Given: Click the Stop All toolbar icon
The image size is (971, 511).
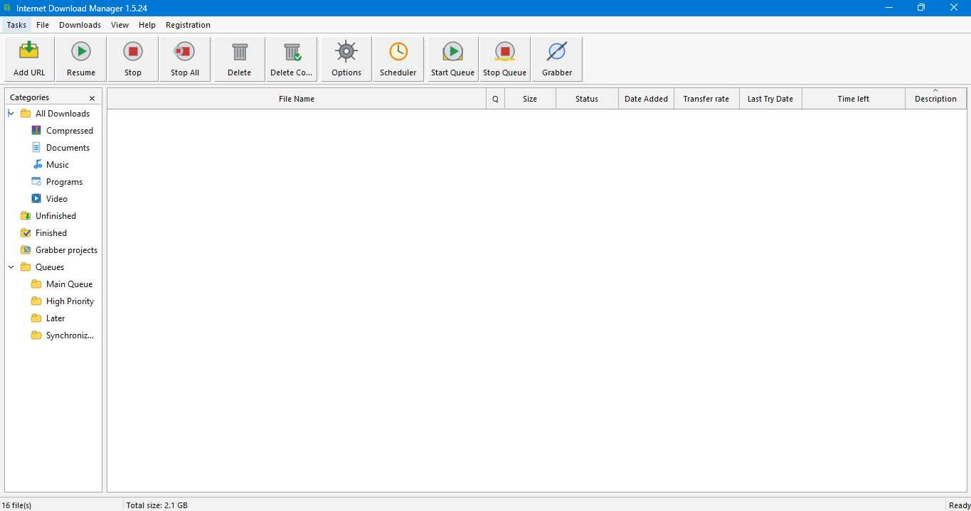Looking at the screenshot, I should click(x=185, y=51).
